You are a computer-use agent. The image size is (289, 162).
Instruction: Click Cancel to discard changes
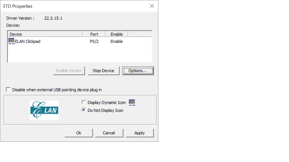tap(109, 133)
